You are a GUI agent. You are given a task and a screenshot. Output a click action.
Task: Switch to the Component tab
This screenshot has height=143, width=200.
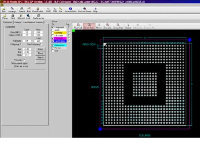8,22
